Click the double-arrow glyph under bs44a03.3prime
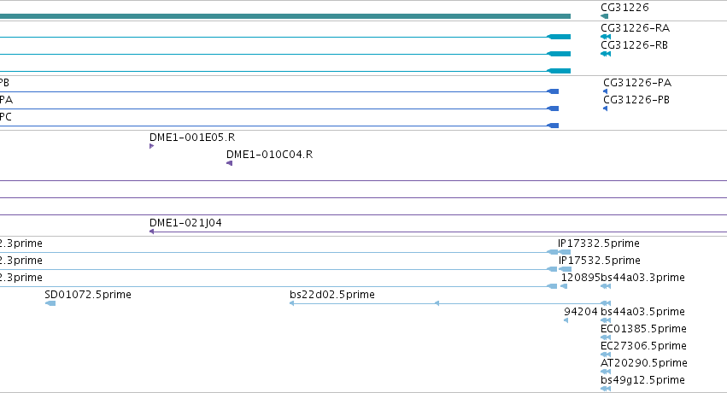 click(x=606, y=286)
